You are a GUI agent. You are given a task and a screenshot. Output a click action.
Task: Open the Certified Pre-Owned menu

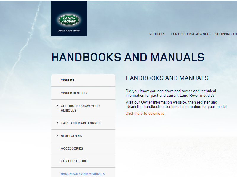[190, 34]
